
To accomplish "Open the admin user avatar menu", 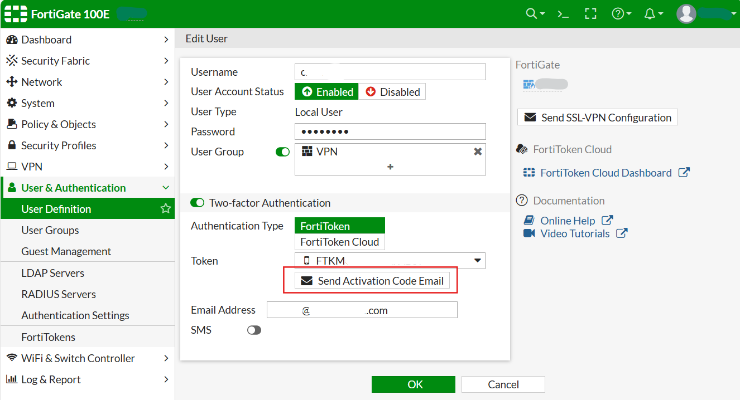I will tap(686, 14).
